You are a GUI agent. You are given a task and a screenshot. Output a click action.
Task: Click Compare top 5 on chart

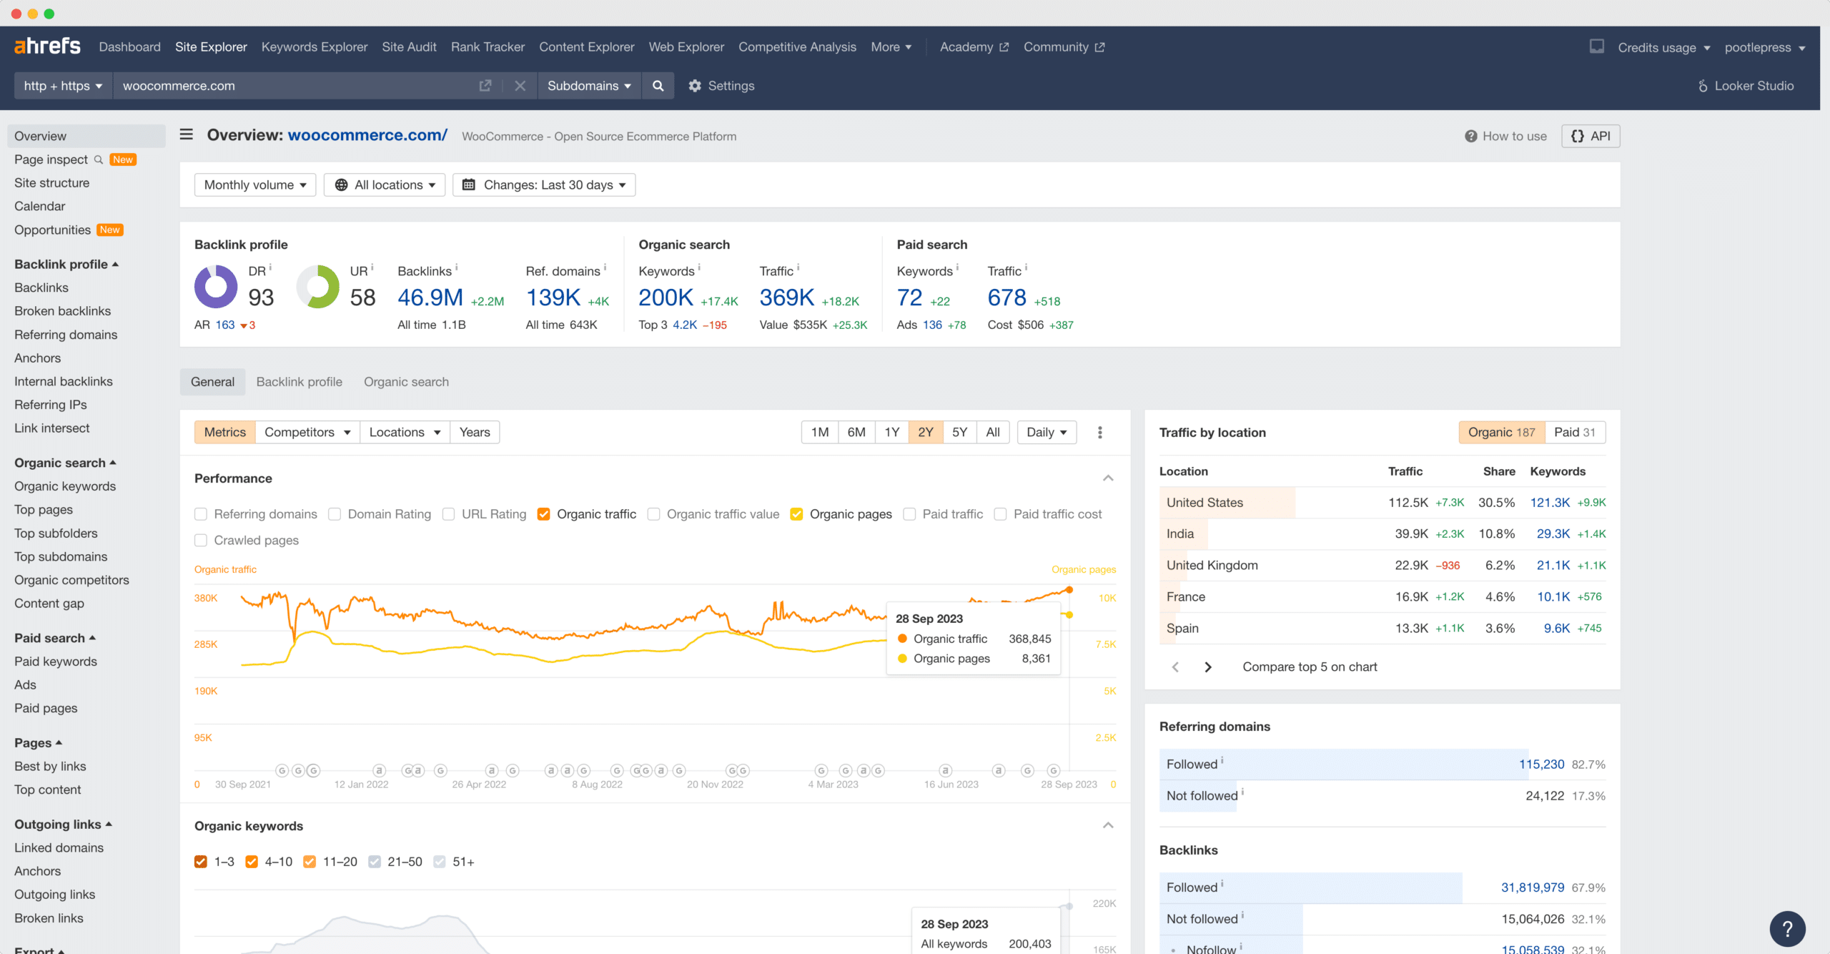(x=1310, y=667)
